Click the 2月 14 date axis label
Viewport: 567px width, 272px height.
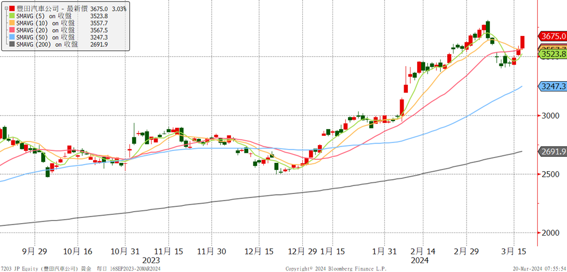(x=423, y=252)
